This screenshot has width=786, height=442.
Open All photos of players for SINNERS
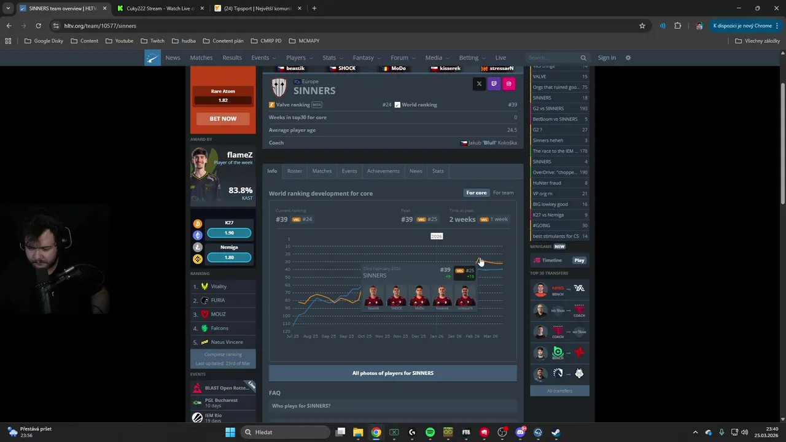tap(393, 373)
